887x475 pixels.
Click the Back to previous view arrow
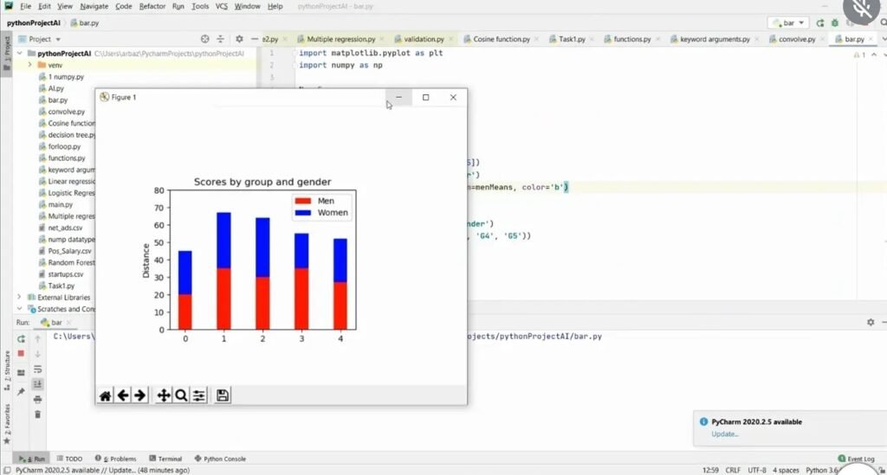[123, 395]
